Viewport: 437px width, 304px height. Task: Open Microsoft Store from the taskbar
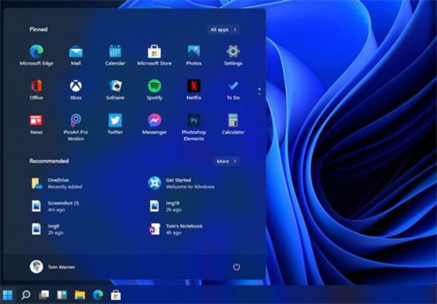(x=116, y=294)
